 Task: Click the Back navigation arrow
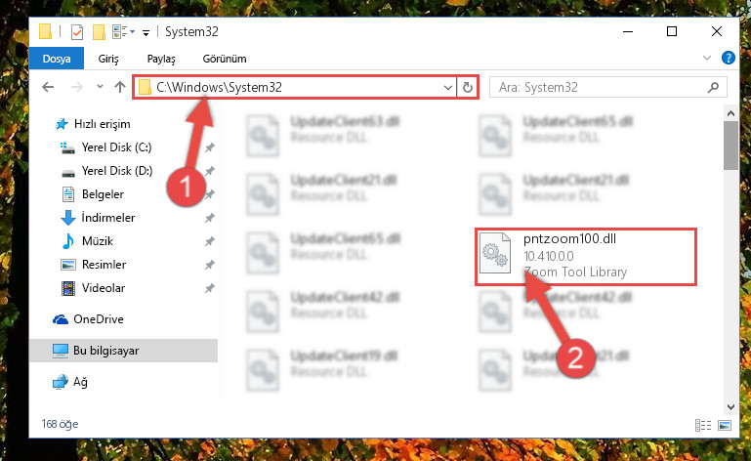(48, 87)
